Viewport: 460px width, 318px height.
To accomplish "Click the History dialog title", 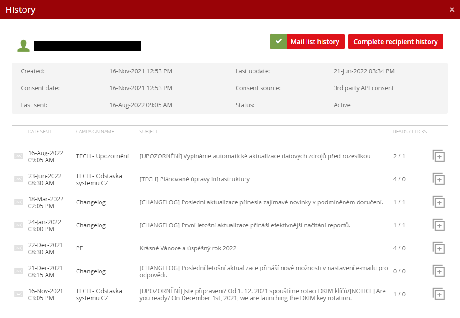I will coord(21,10).
